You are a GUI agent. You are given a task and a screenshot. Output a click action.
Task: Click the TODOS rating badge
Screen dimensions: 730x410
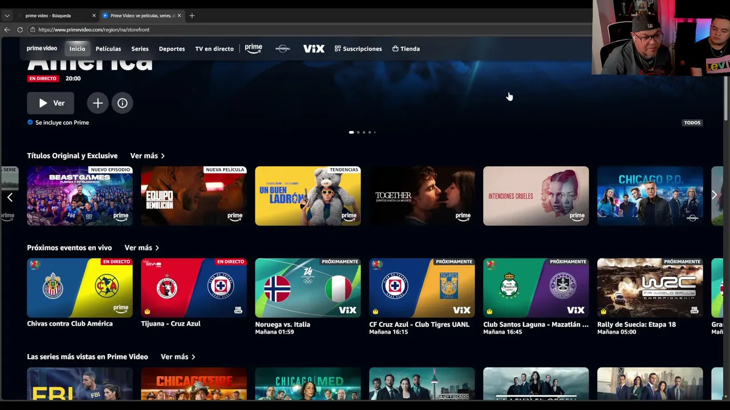tap(692, 122)
